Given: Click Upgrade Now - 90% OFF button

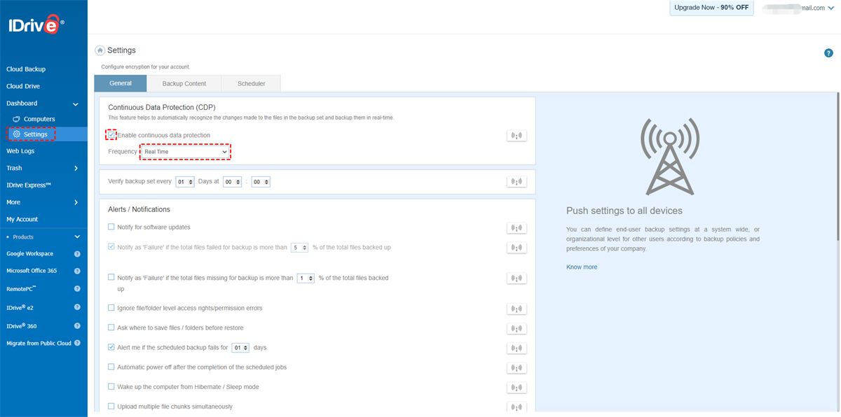Looking at the screenshot, I should pyautogui.click(x=711, y=8).
